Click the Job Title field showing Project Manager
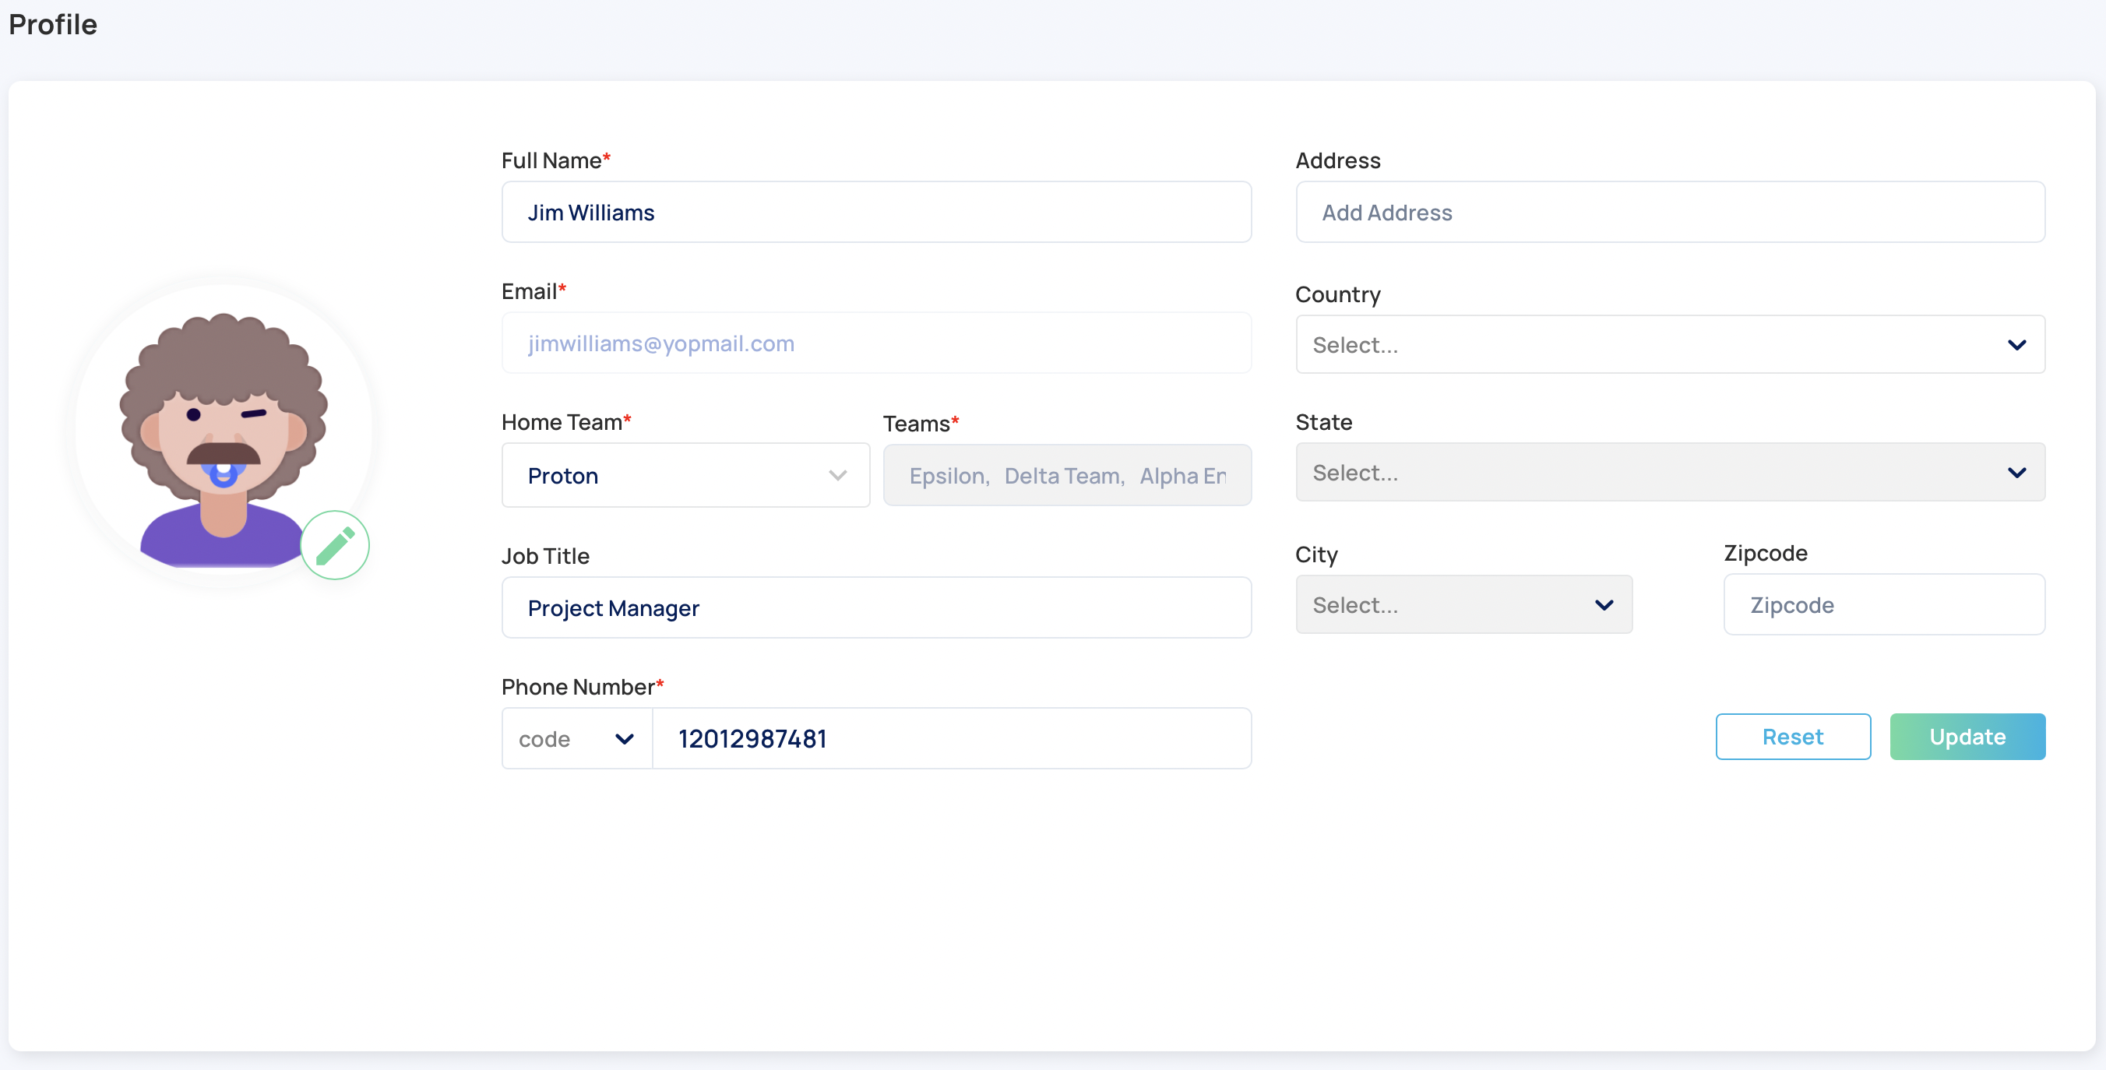 [x=875, y=607]
